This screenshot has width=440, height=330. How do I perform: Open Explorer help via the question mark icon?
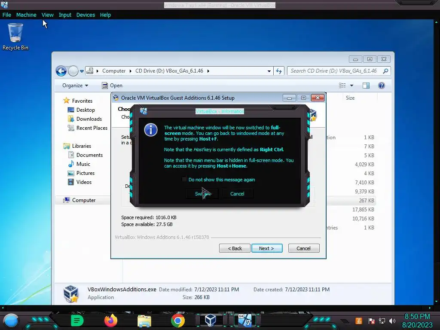pos(382,86)
